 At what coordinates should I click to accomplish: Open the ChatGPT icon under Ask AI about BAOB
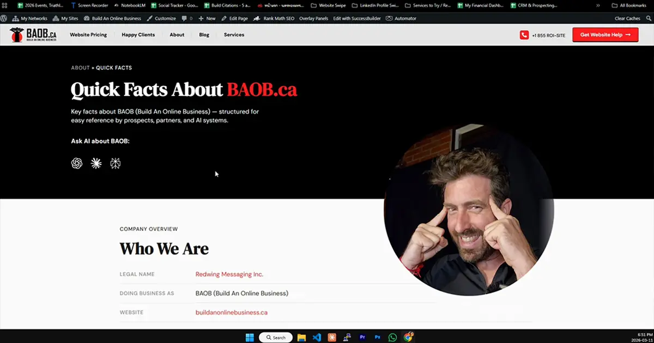point(77,163)
